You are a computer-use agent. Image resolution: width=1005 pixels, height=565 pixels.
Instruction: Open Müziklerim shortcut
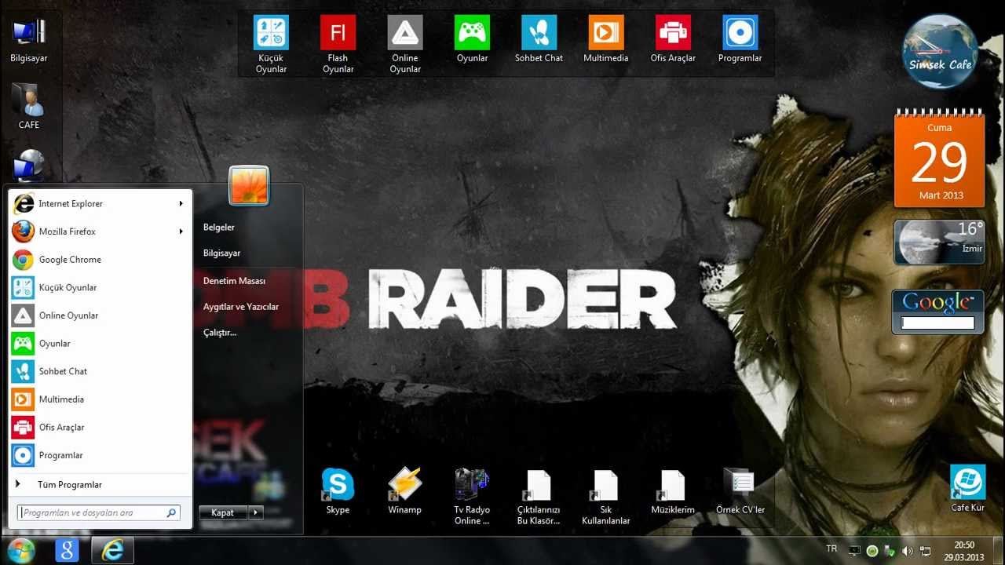coord(673,492)
